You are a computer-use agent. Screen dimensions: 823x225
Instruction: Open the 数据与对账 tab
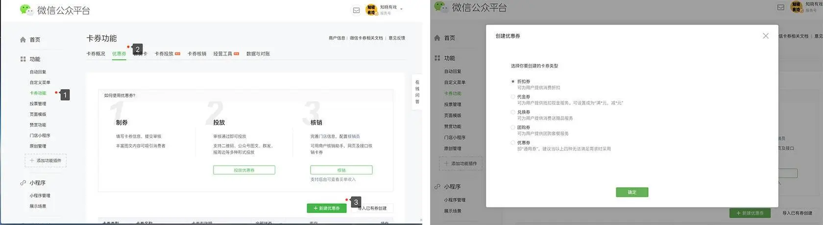[258, 54]
